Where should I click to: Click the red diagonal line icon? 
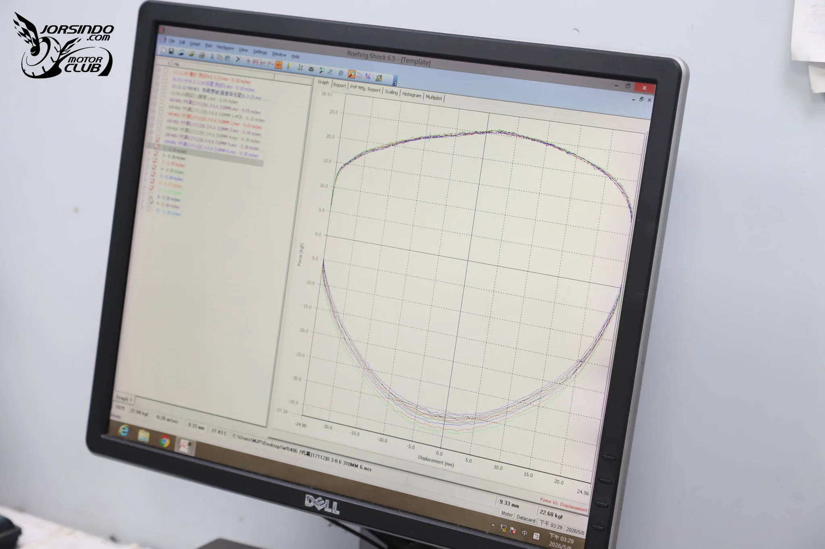360,75
